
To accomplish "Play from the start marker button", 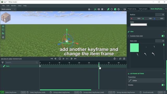I will 67,58.
